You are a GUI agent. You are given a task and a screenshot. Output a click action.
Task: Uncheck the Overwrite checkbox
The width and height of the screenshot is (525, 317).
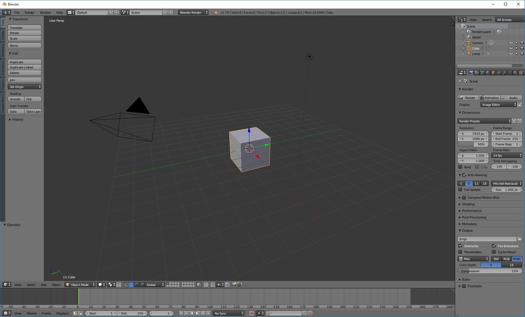pyautogui.click(x=460, y=246)
